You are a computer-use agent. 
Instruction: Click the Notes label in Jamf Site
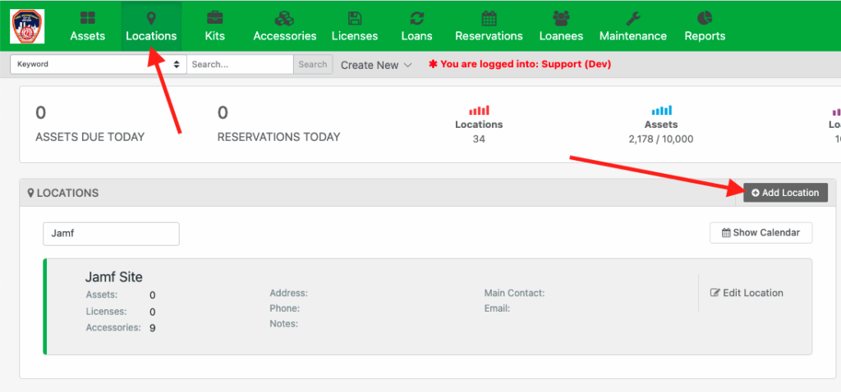click(x=283, y=324)
